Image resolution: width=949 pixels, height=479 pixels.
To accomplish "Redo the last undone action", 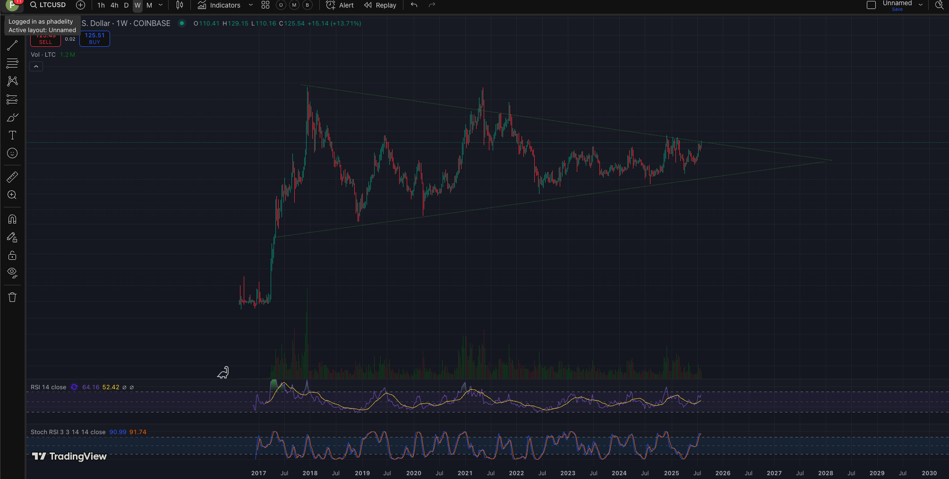I will 432,5.
